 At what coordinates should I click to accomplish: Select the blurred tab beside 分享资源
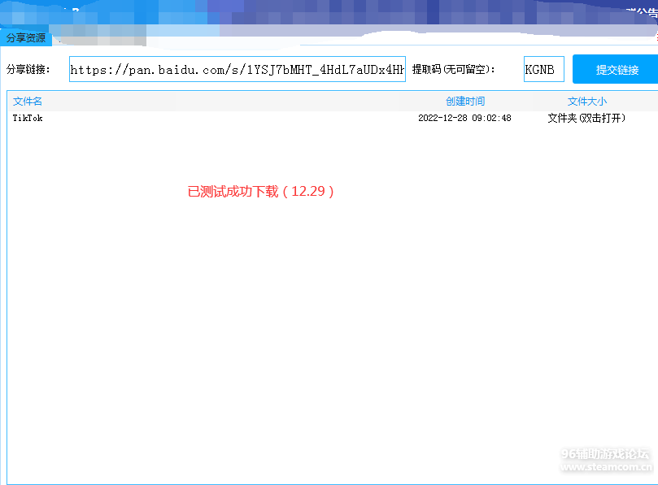pyautogui.click(x=99, y=37)
